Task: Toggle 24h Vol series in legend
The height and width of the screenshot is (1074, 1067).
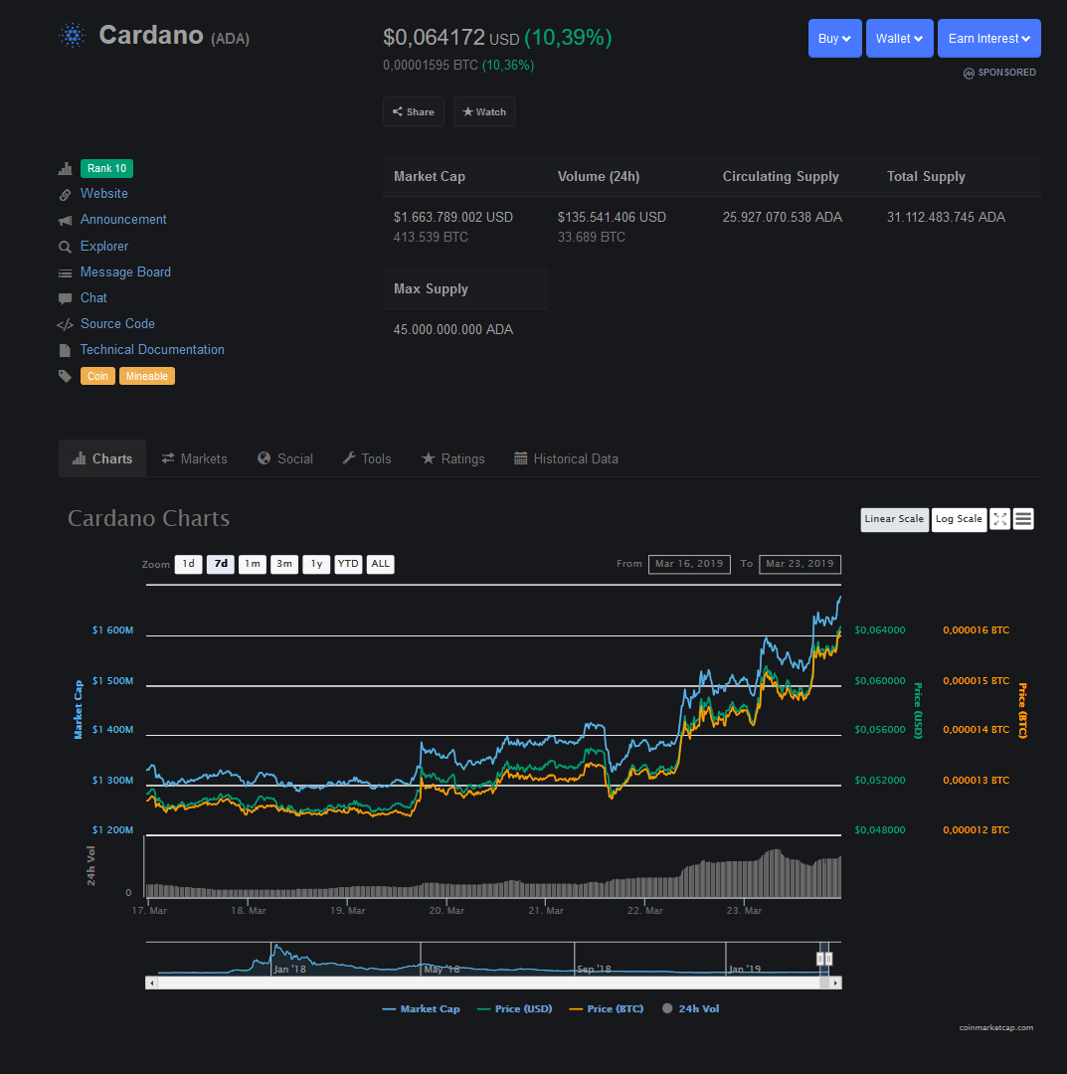Action: coord(691,1009)
